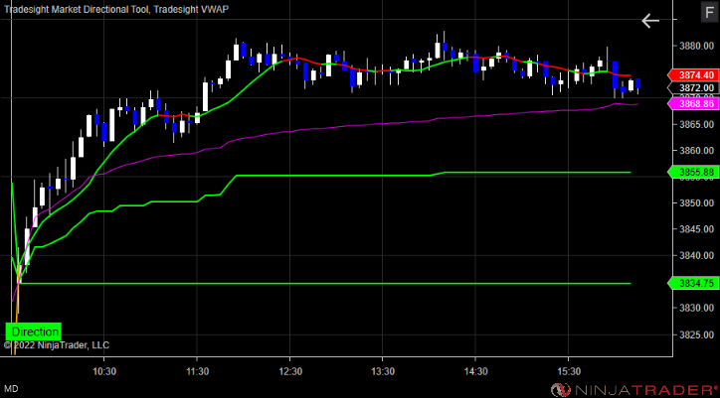The height and width of the screenshot is (398, 720).
Task: Click the 3860.00 price axis label
Action: (x=696, y=151)
